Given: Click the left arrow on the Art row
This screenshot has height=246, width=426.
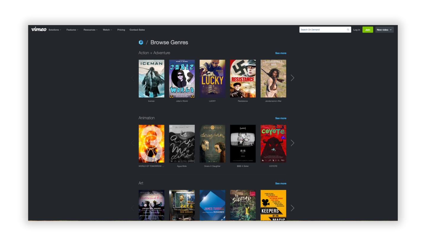Looking at the screenshot, I should (133, 208).
